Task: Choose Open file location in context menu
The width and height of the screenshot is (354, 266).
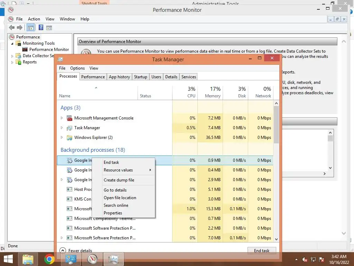Action: (124, 198)
